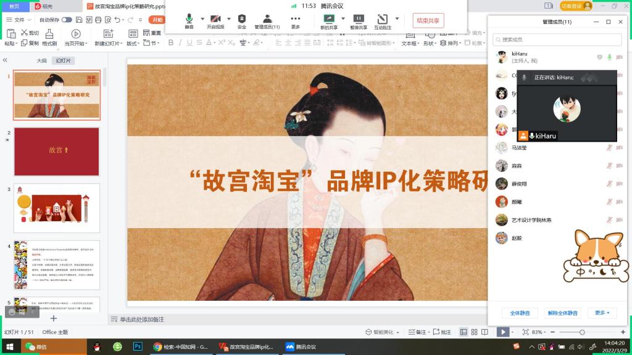Image resolution: width=632 pixels, height=355 pixels.
Task: Zoom out with the minus button
Action: (552, 332)
